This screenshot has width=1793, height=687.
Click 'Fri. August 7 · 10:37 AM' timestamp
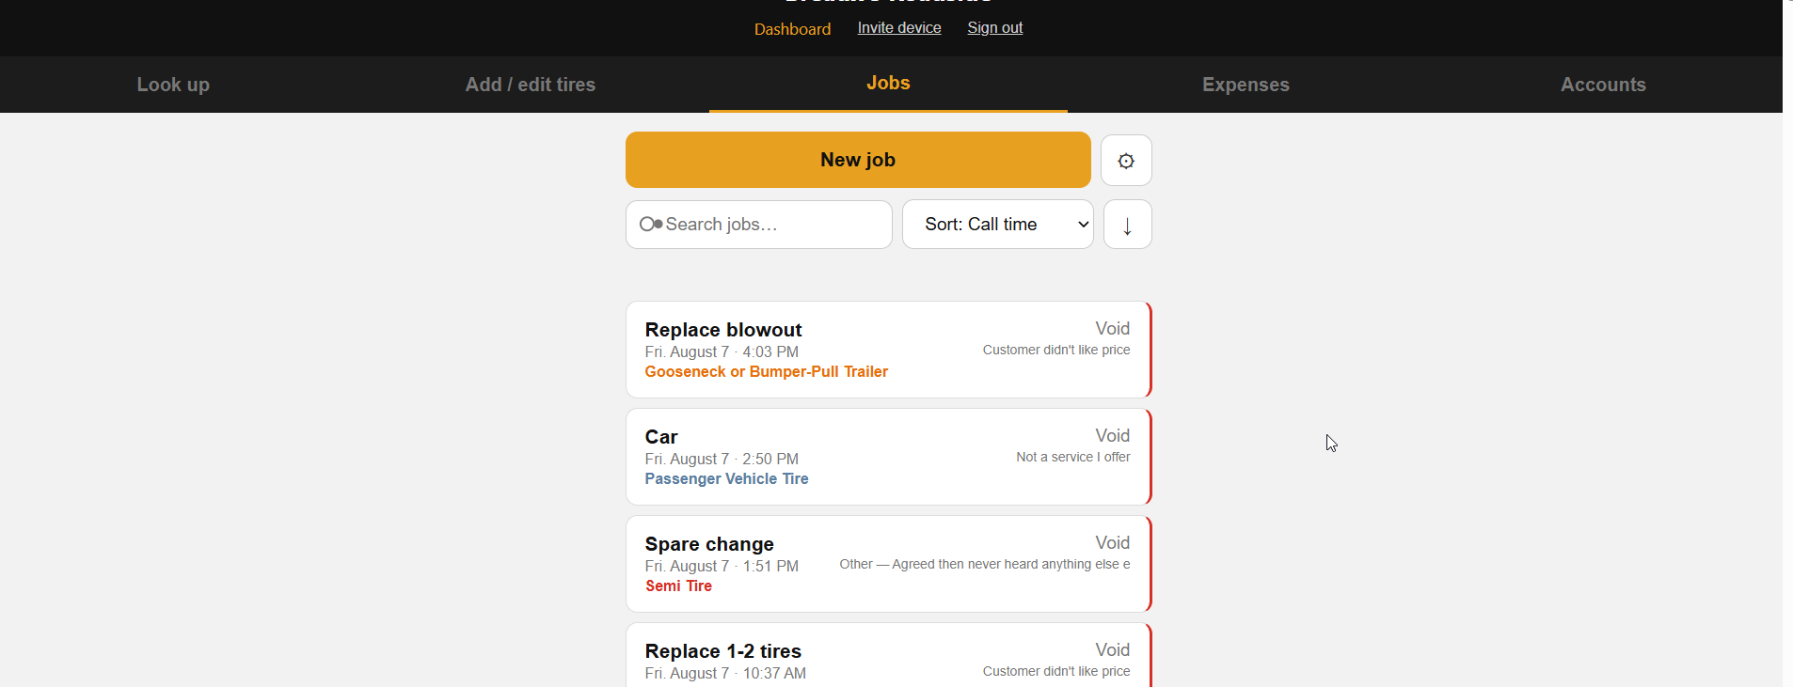click(x=725, y=674)
